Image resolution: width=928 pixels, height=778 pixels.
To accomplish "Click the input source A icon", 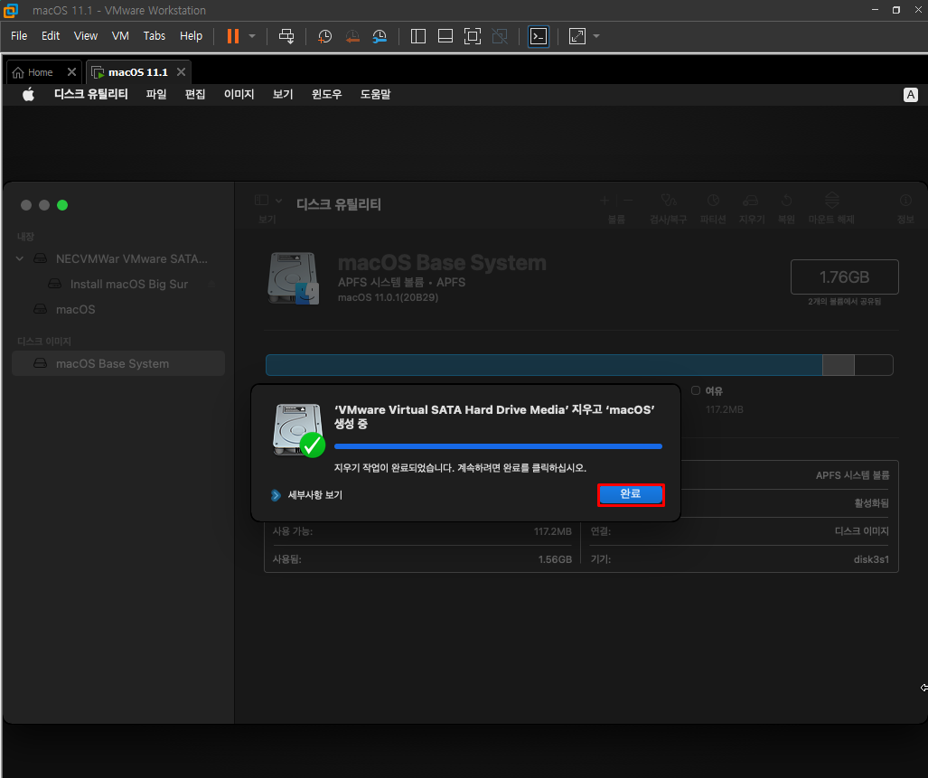I will 910,95.
